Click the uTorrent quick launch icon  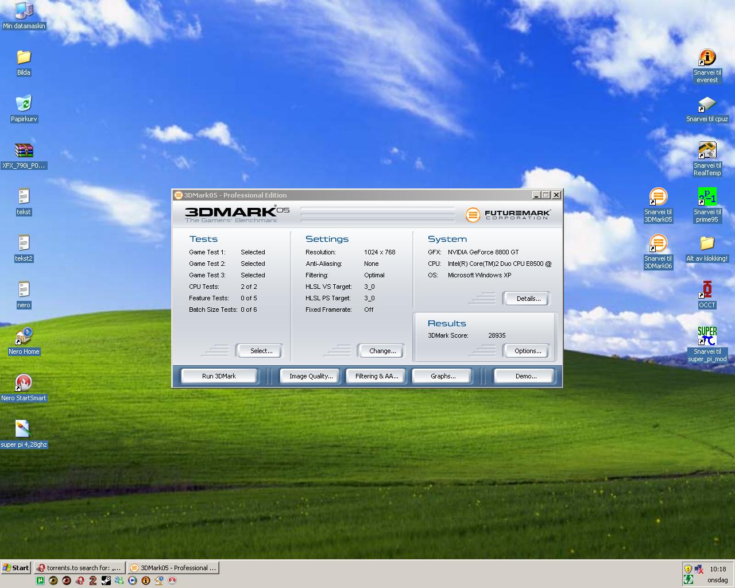click(40, 581)
